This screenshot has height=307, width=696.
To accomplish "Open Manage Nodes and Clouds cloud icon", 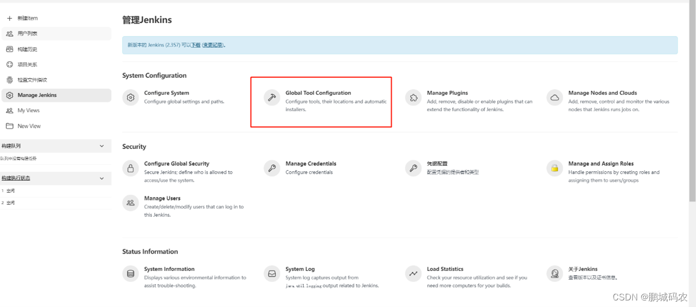I will tap(554, 98).
